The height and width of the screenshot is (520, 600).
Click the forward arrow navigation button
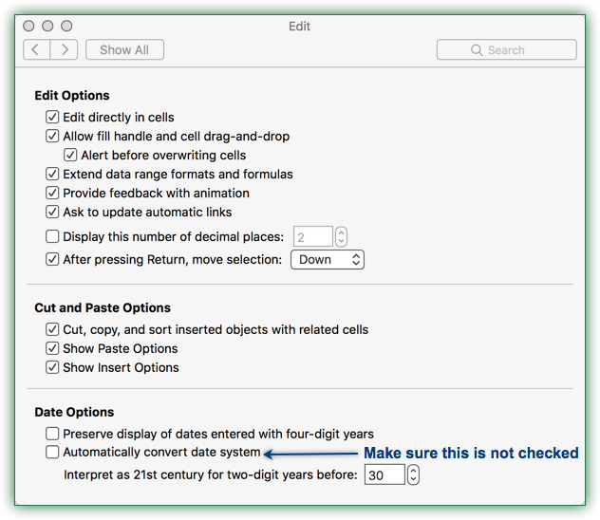(64, 49)
